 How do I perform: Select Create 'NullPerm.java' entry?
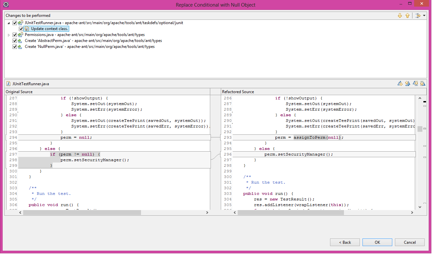90,47
